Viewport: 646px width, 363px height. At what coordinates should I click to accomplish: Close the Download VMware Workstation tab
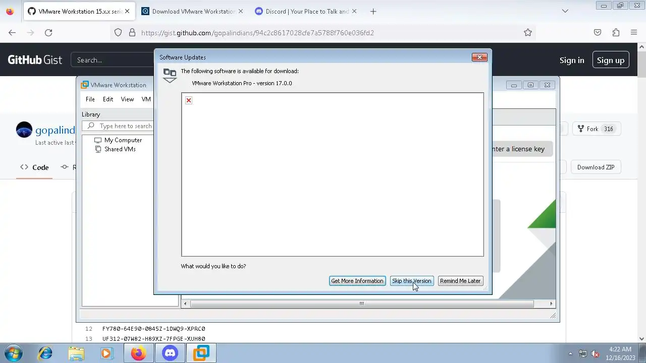pos(240,11)
